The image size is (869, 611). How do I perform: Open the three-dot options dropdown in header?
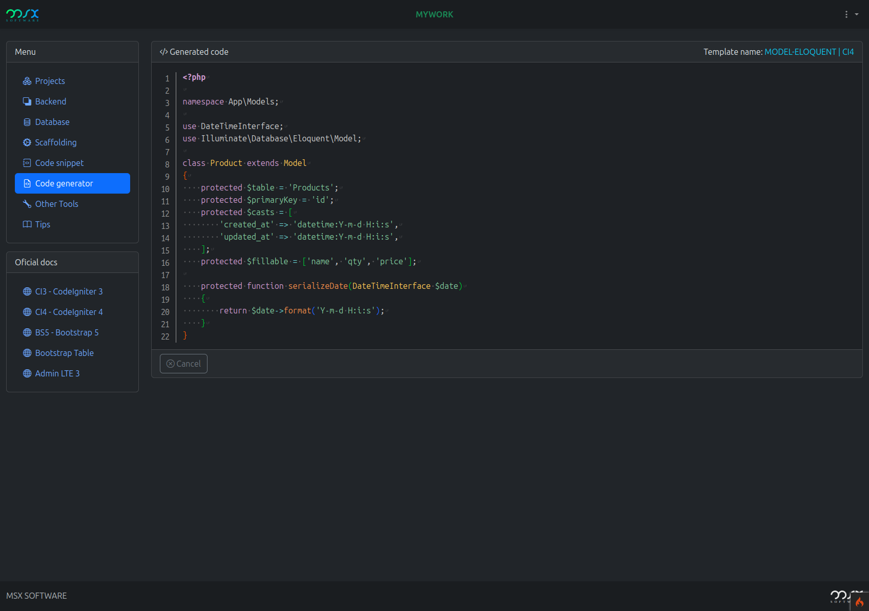click(x=846, y=14)
